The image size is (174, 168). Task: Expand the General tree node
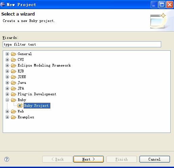click(x=7, y=54)
